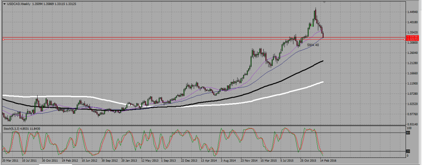Image resolution: width=422 pixels, height=165 pixels.
Task: Click the red 1.33170 price label
Action: [x=412, y=37]
